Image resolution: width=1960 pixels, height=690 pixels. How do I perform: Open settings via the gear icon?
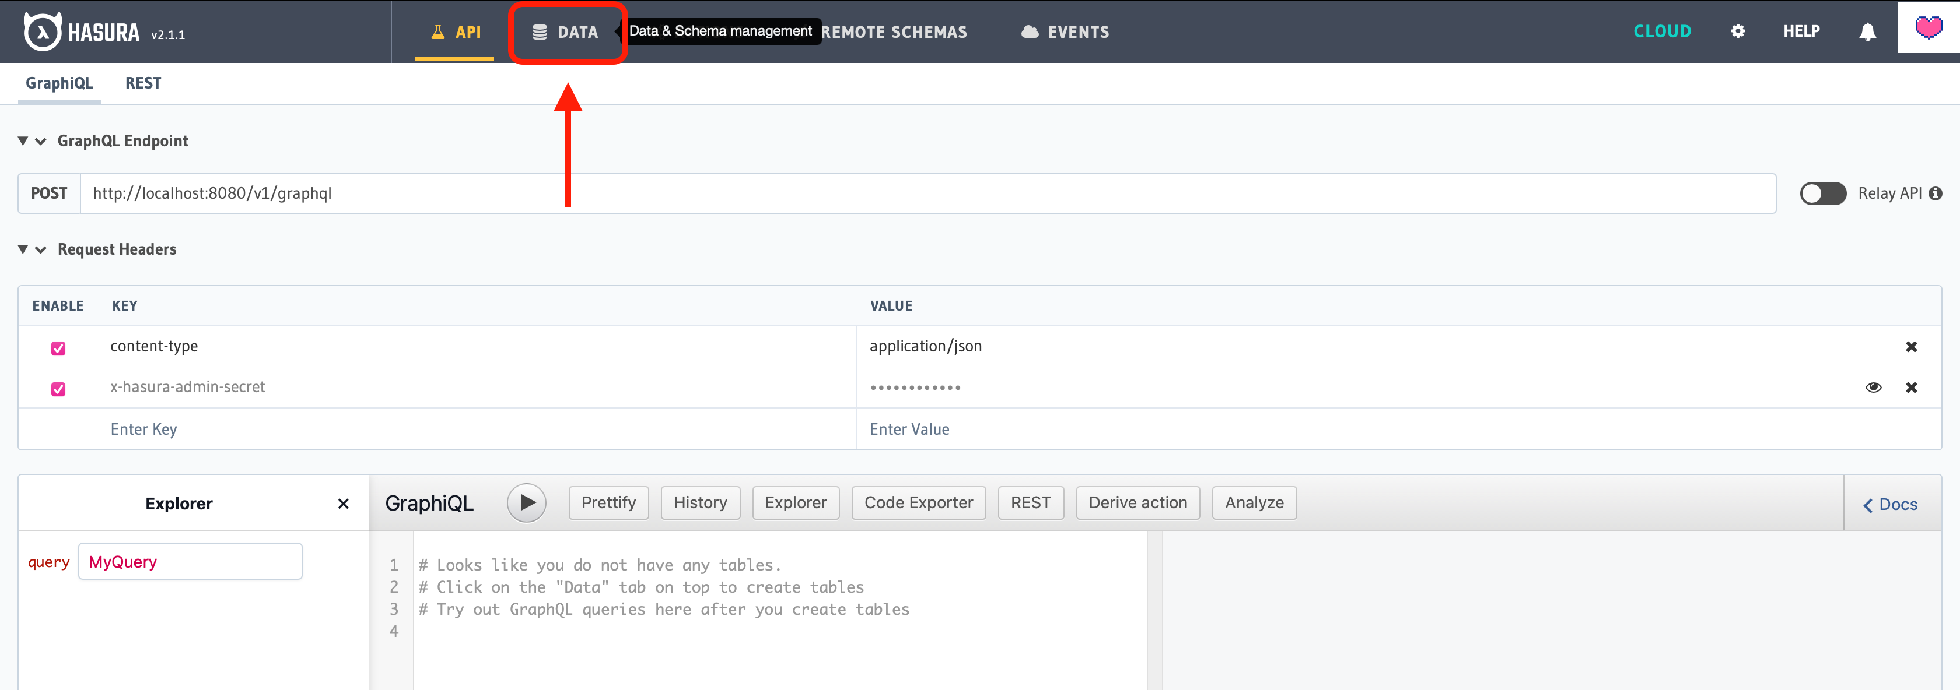[x=1737, y=31]
